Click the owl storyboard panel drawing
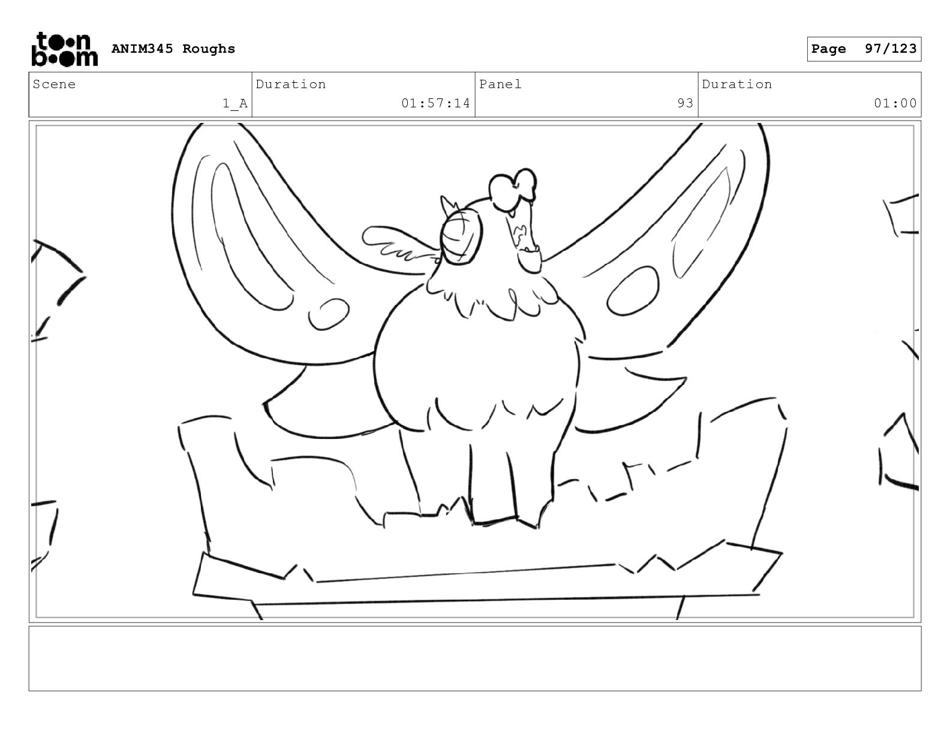 coord(475,371)
